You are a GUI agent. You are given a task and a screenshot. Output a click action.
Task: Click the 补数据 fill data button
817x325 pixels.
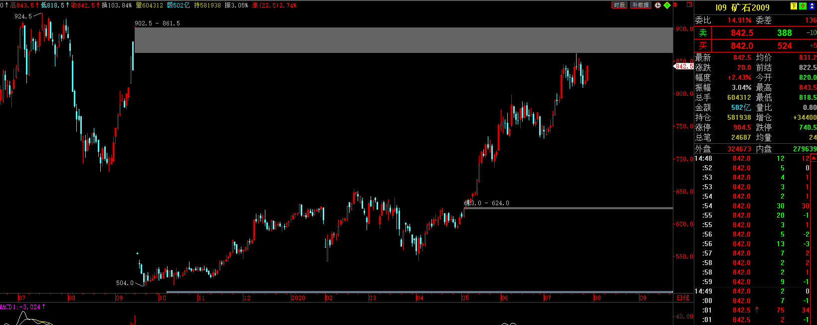coord(640,5)
